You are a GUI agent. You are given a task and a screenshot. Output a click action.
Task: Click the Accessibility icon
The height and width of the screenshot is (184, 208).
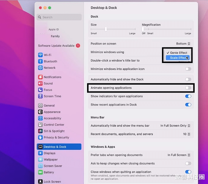[40, 118]
